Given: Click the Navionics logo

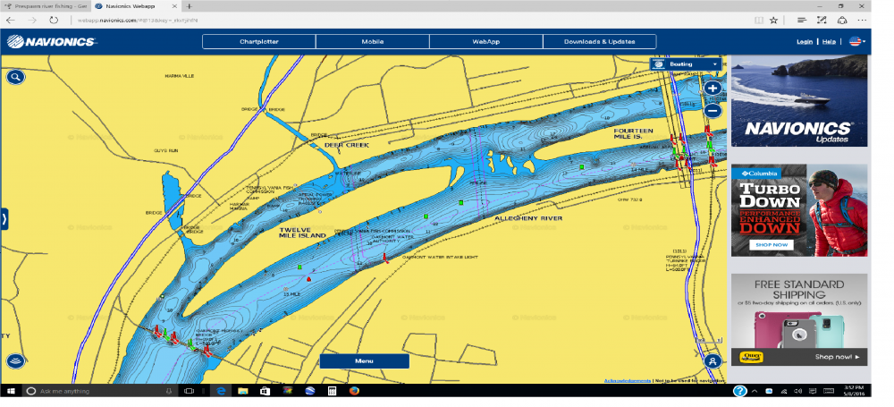Looking at the screenshot, I should 51,42.
